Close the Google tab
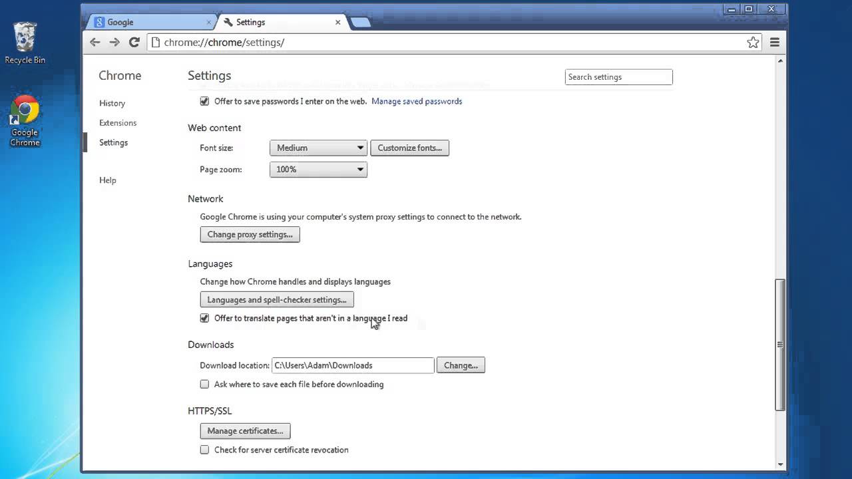852x479 pixels. pos(208,22)
